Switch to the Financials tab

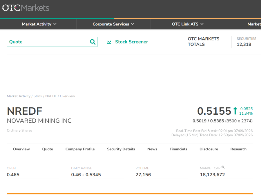178,149
